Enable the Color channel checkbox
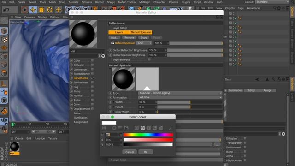The height and width of the screenshot is (166, 295). [x=92, y=60]
